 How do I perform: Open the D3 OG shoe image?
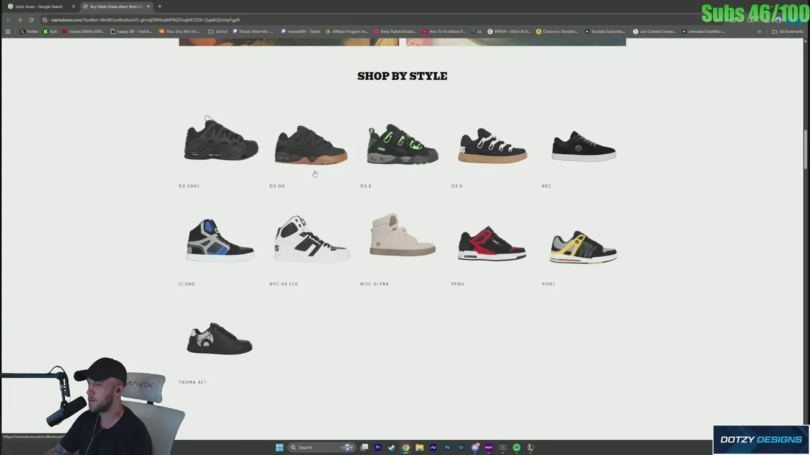tap(311, 145)
